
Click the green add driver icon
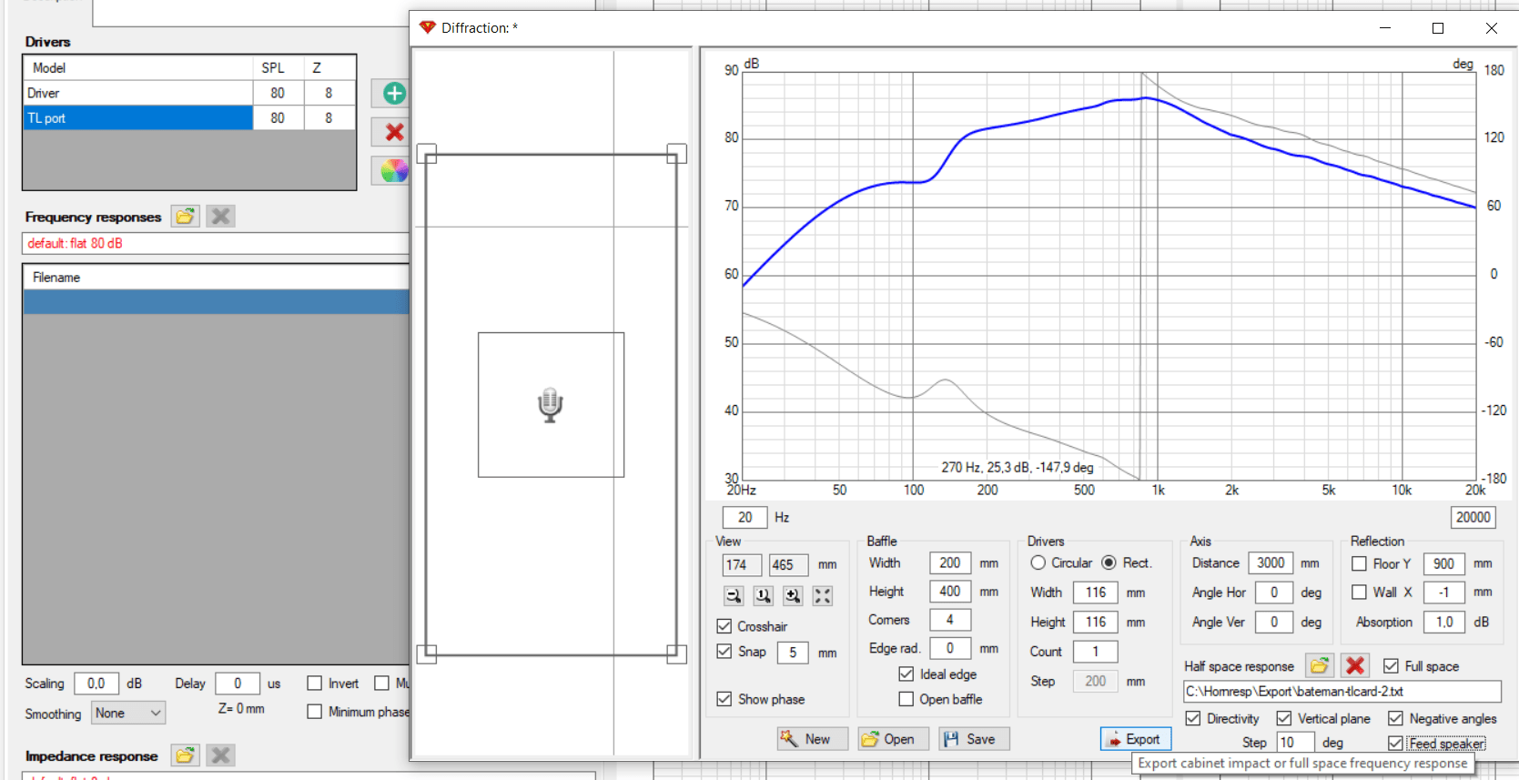point(394,93)
